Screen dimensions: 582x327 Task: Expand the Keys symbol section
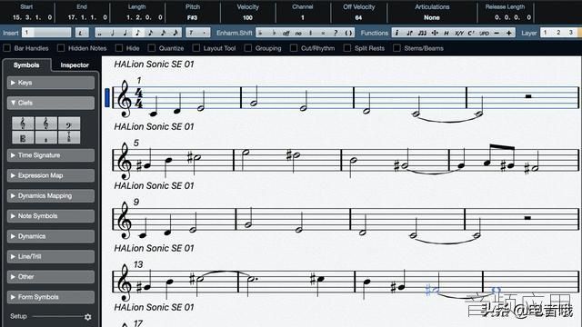point(51,83)
